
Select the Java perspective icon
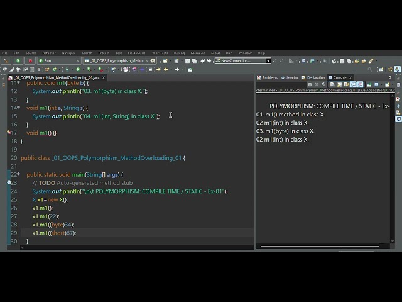(397, 69)
